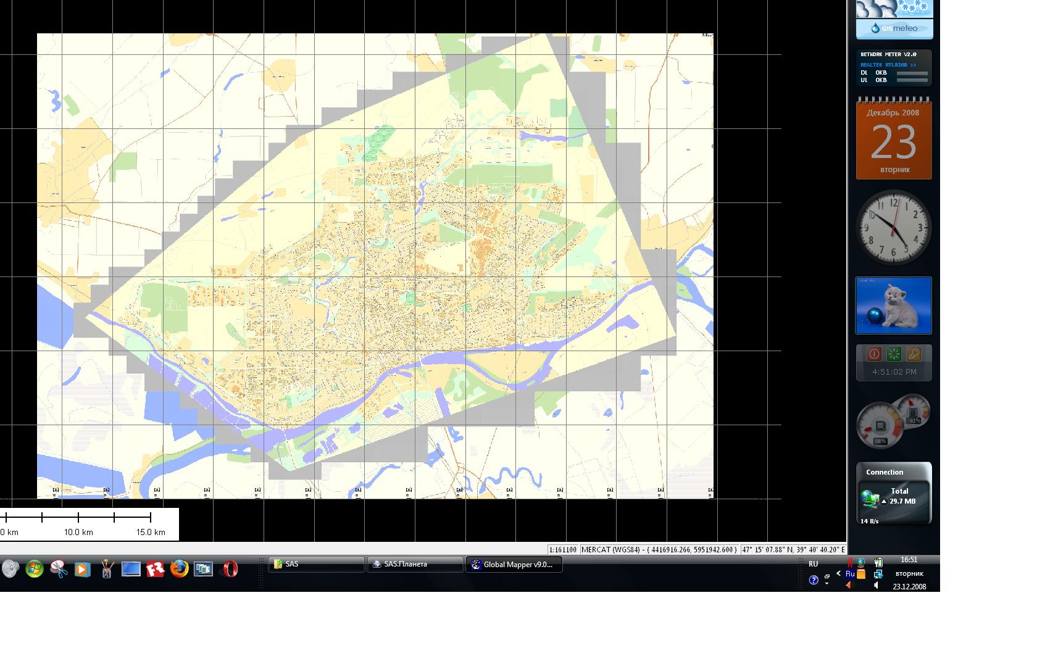Expand hidden tray icons with the chevron arrow

point(838,573)
